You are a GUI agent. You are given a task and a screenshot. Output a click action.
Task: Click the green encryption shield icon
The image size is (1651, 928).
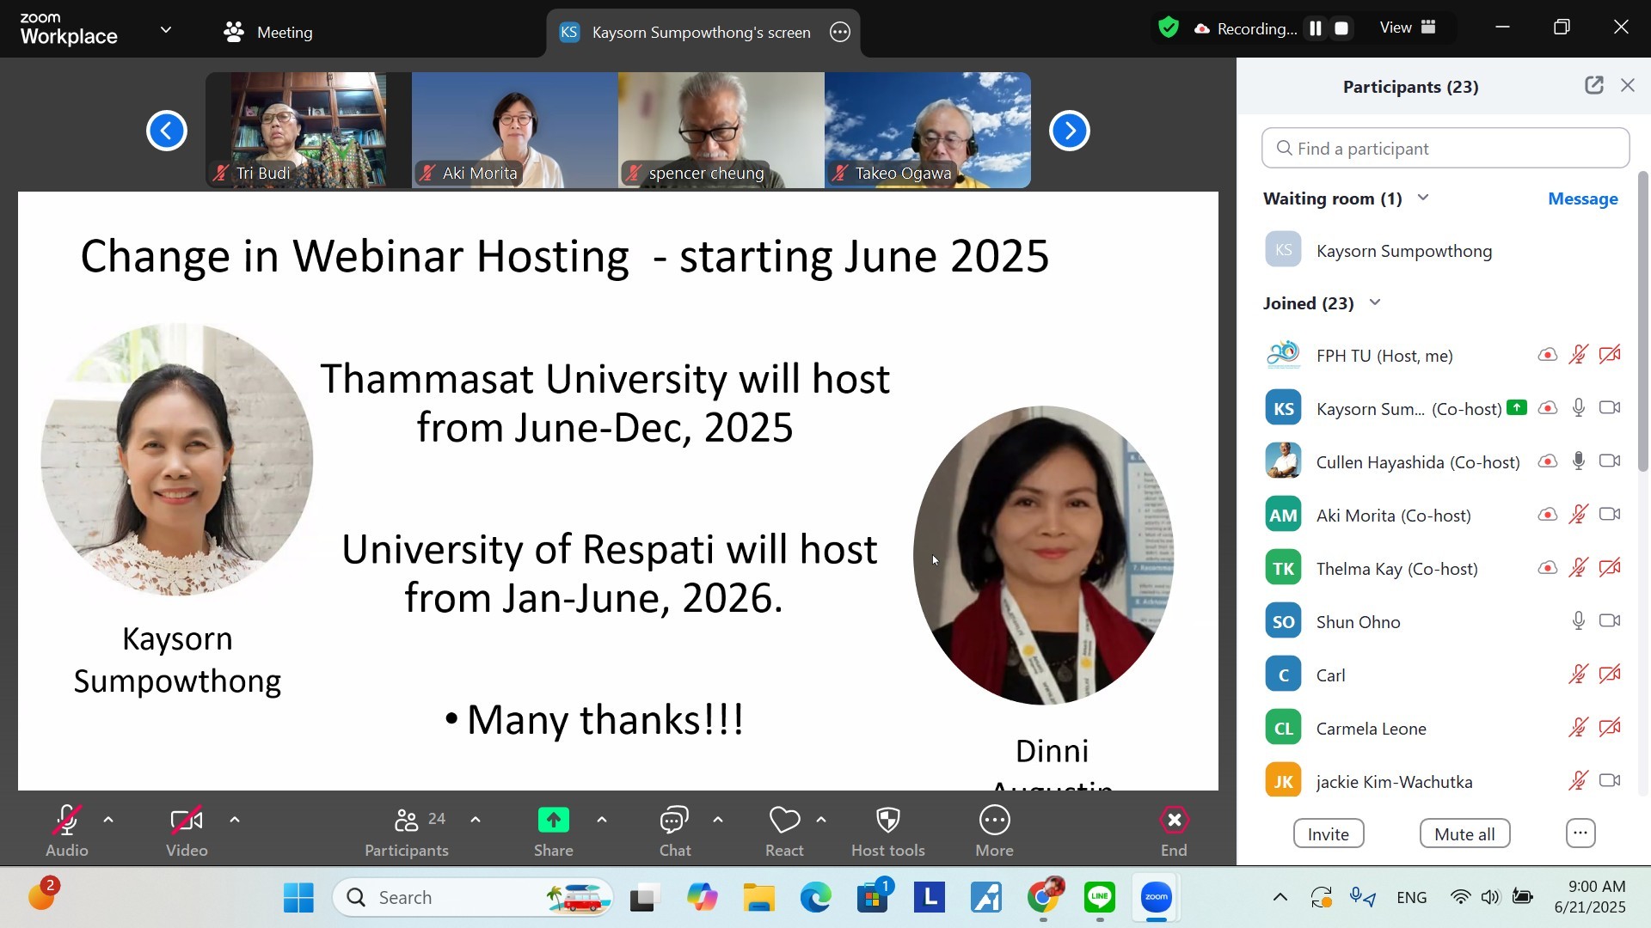(1168, 28)
